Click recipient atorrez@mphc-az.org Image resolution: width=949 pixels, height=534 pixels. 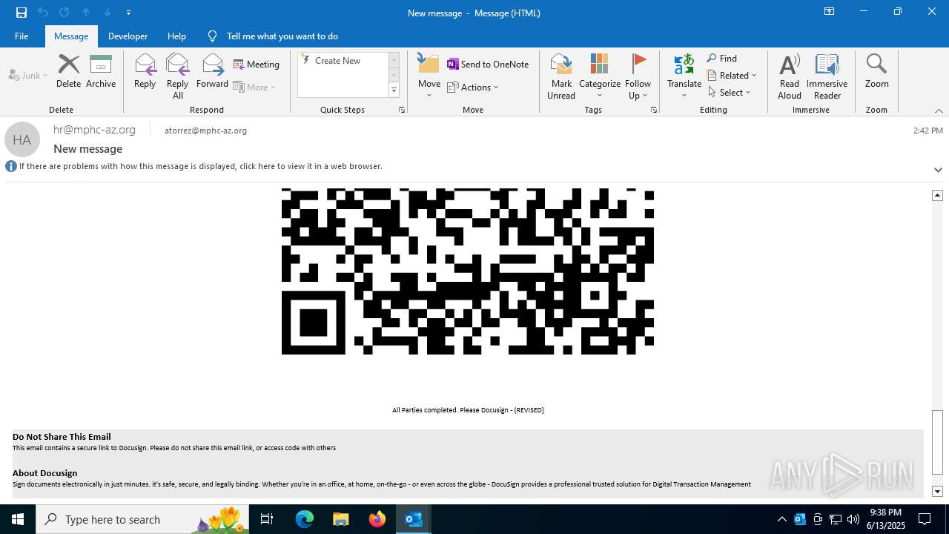205,131
